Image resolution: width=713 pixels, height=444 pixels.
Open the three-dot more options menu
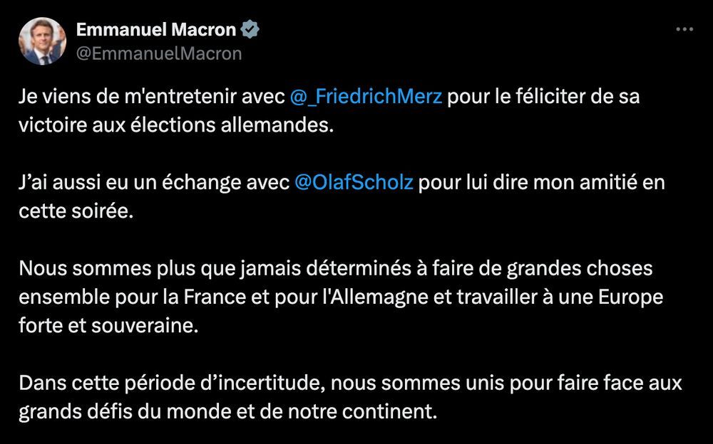pyautogui.click(x=684, y=29)
